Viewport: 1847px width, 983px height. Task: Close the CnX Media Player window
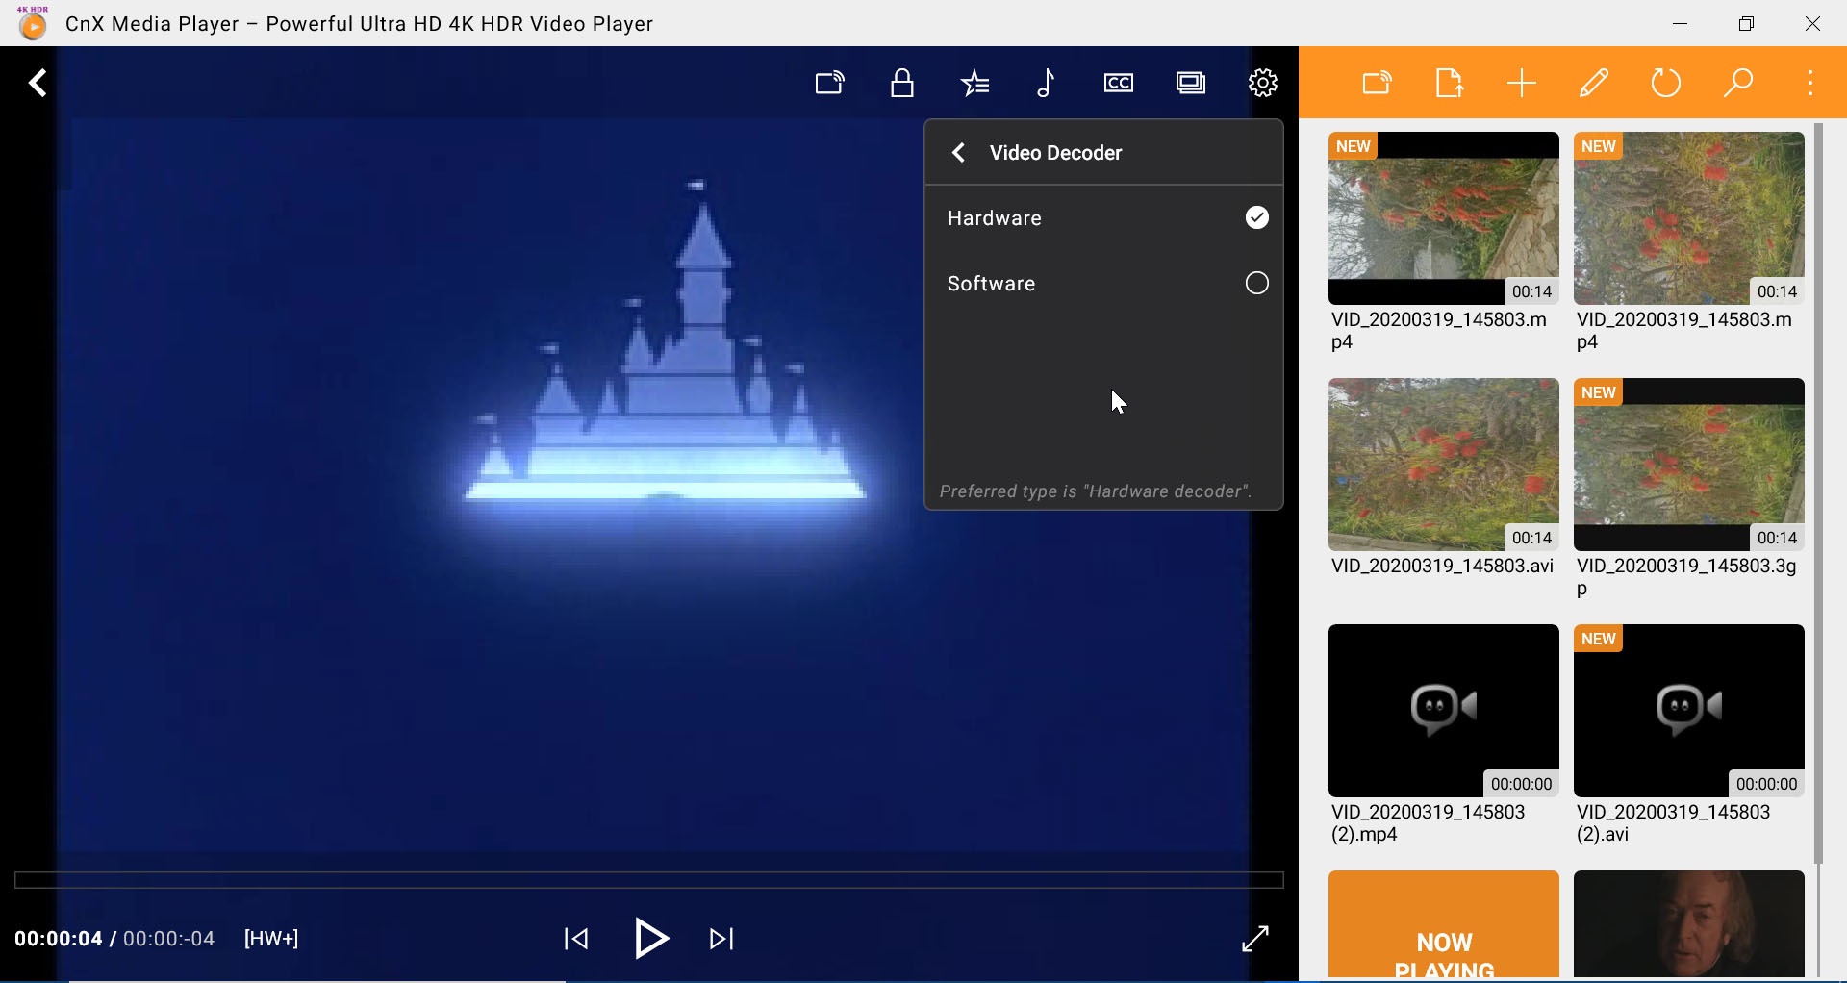click(1813, 23)
